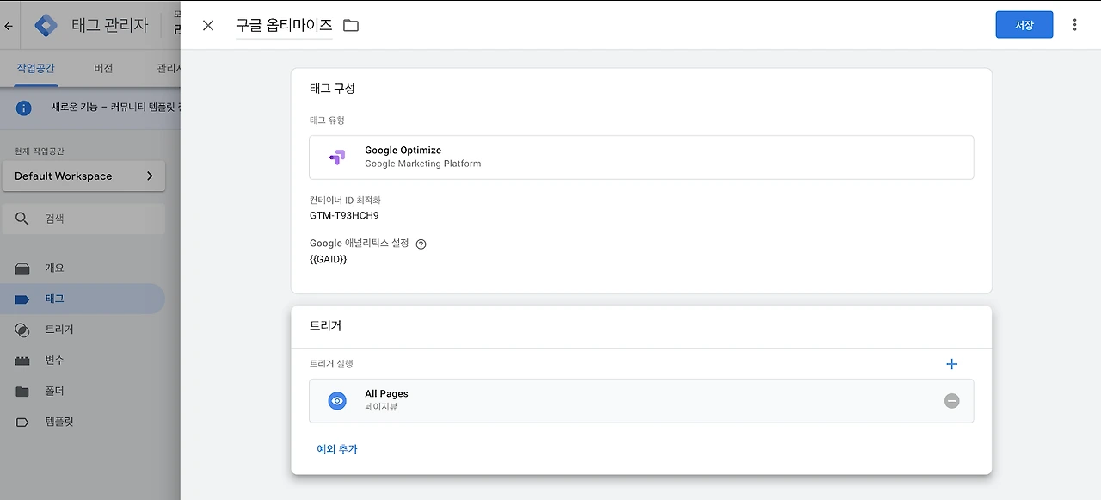Screen dimensions: 1101x500
Task: Click the Tag Manager logo
Action: [x=46, y=26]
